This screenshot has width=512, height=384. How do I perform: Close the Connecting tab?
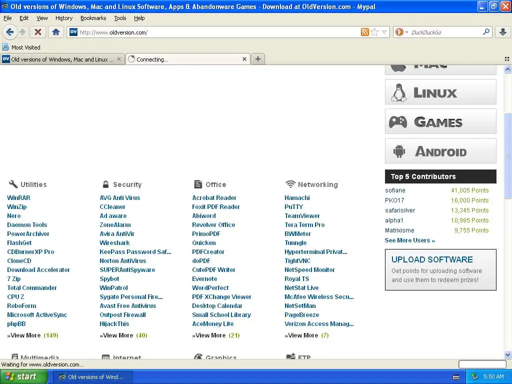pos(244,59)
